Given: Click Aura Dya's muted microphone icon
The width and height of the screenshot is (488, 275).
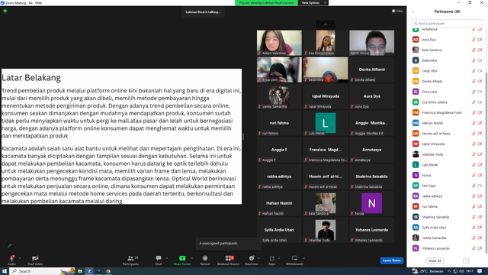Looking at the screenshot, I should pos(474,40).
